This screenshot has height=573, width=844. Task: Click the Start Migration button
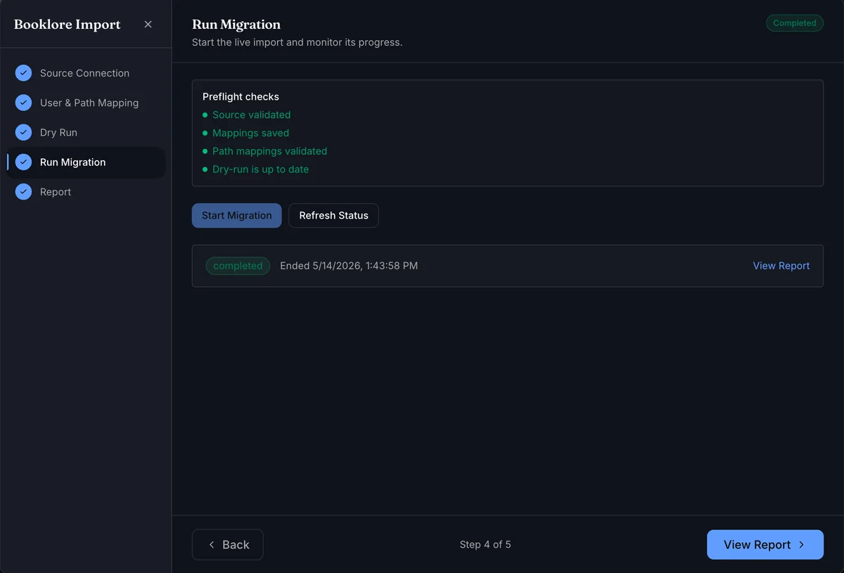(236, 216)
